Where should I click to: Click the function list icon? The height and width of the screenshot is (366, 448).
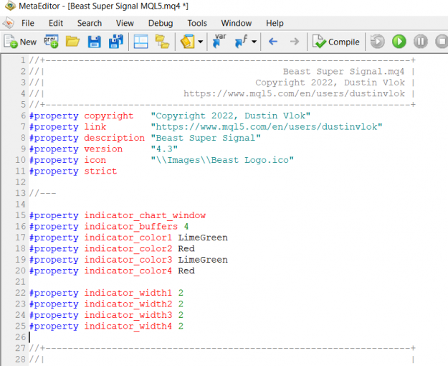241,42
